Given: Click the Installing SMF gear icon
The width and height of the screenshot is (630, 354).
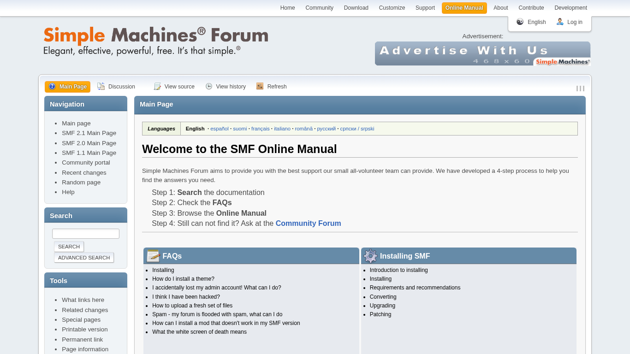Looking at the screenshot, I should pyautogui.click(x=370, y=256).
